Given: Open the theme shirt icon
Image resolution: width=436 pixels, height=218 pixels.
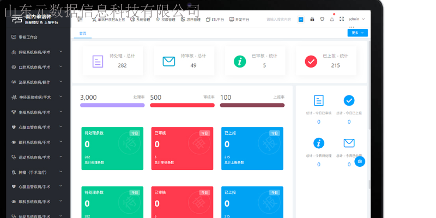Looking at the screenshot, I should (x=322, y=19).
